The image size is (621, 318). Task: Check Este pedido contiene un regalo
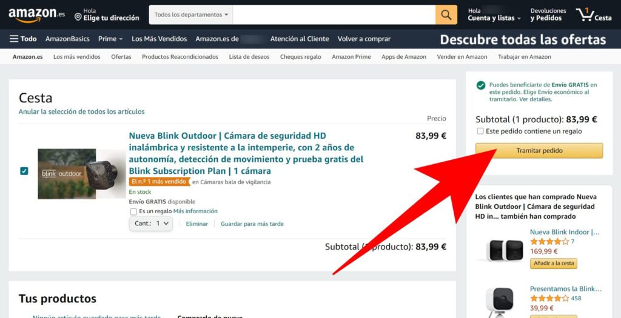coord(480,131)
